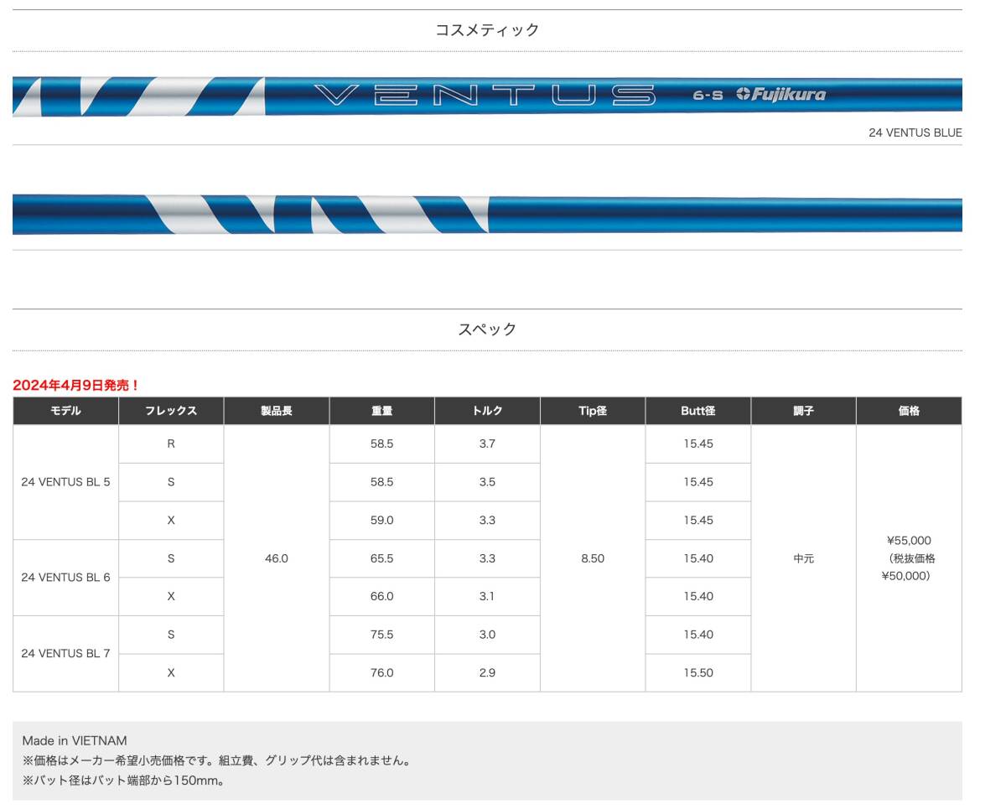Click the 59.0 weight value
The image size is (1006, 809).
click(x=381, y=521)
